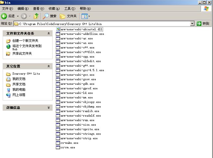Select arm-none-eabi-readelf.exe icon

click(x=58, y=115)
